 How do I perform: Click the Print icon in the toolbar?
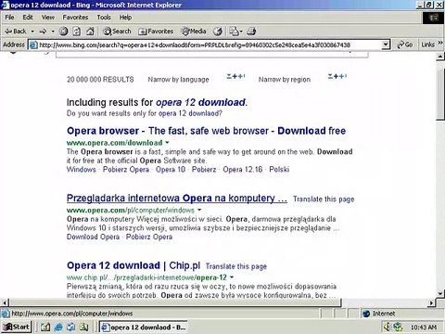(252, 32)
